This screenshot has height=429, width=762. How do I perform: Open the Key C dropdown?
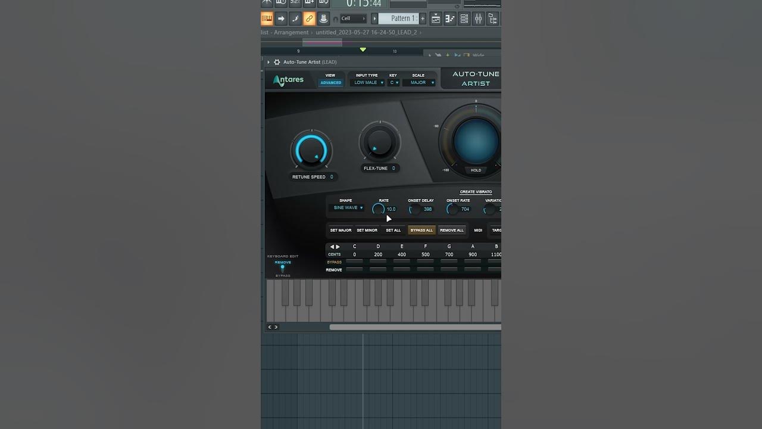click(x=394, y=83)
